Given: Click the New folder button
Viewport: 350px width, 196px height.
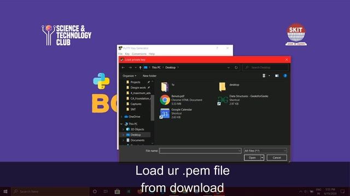Looking at the screenshot, I should 149,76.
